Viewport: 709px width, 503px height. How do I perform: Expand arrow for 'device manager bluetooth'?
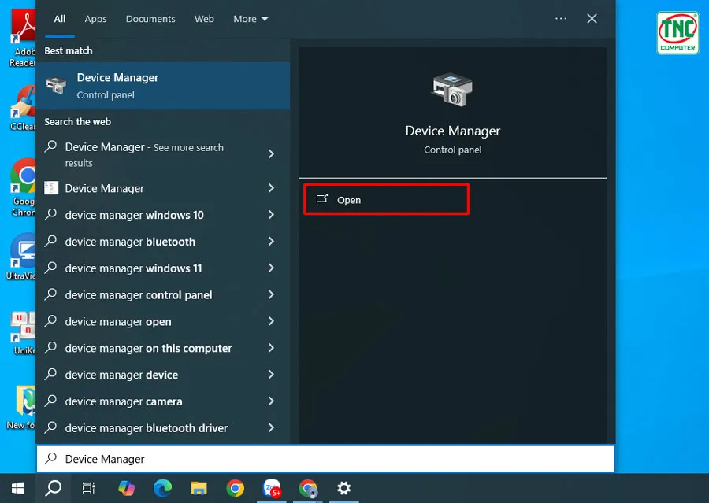coord(271,242)
